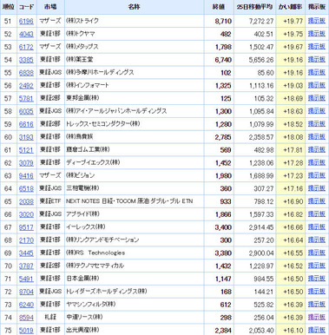Viewport: 329px width, 335px height.
Task: Select market cell 東証ETF
Action: coord(50,201)
